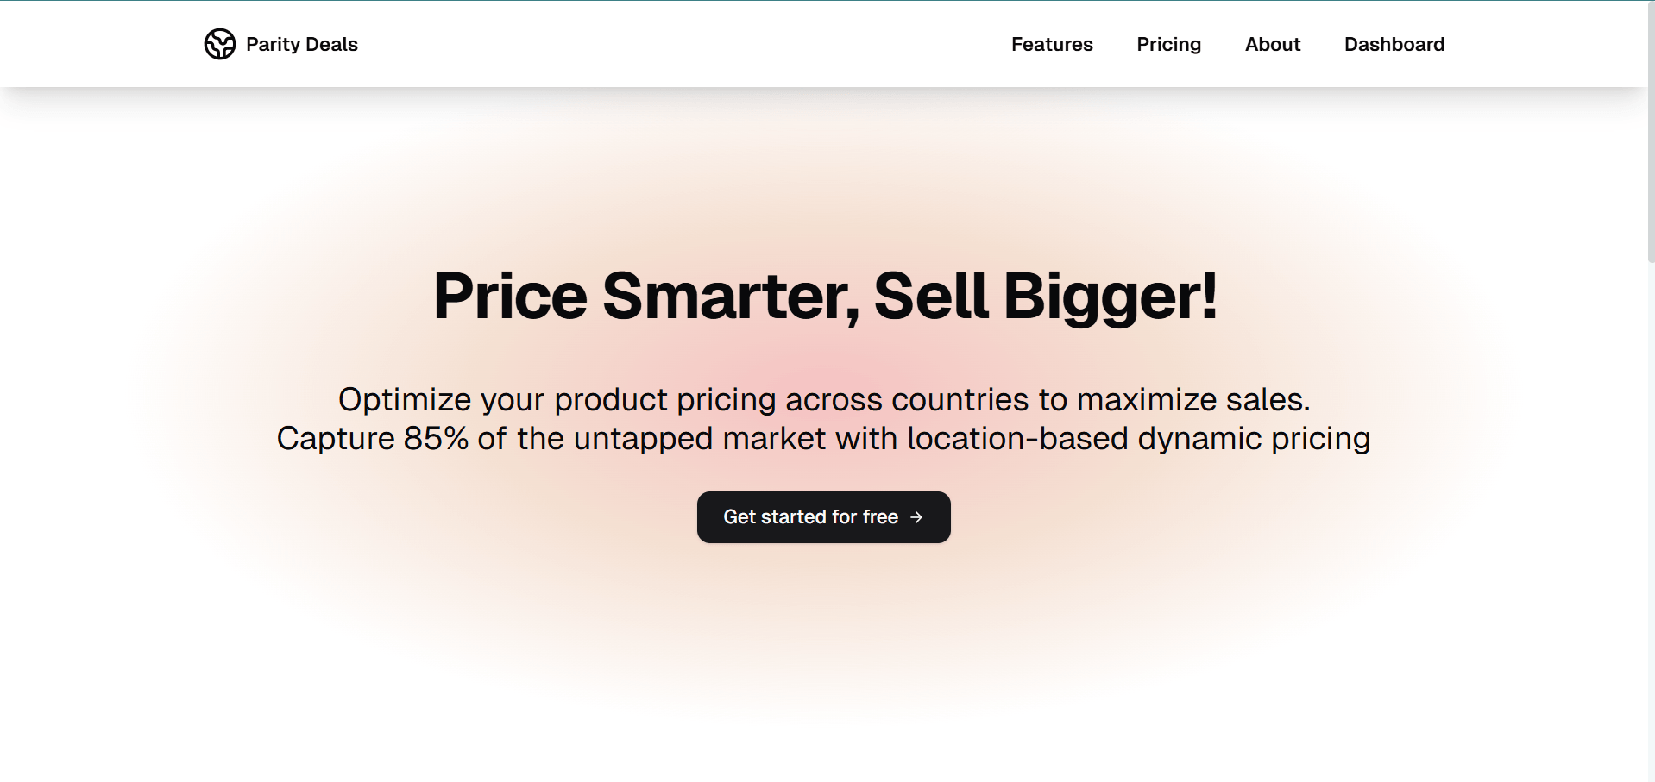
Task: Click the gradient background below the Get started button
Action: pyautogui.click(x=824, y=621)
